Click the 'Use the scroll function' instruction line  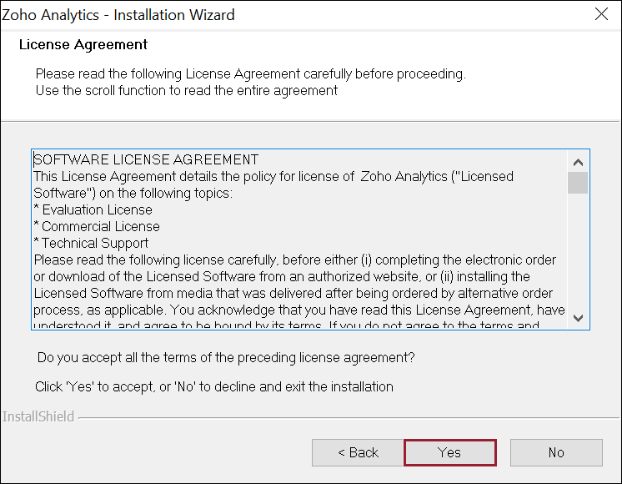tap(187, 90)
